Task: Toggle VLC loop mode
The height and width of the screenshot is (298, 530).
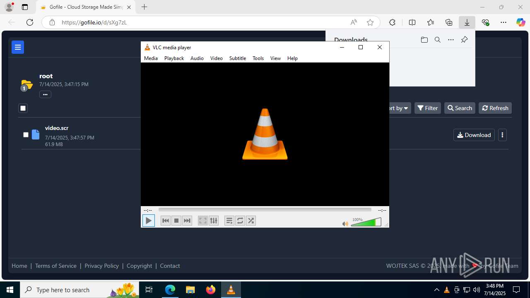Action: point(240,221)
